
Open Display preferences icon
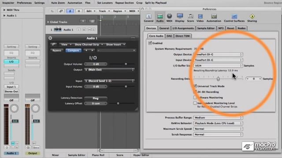(x=180, y=18)
